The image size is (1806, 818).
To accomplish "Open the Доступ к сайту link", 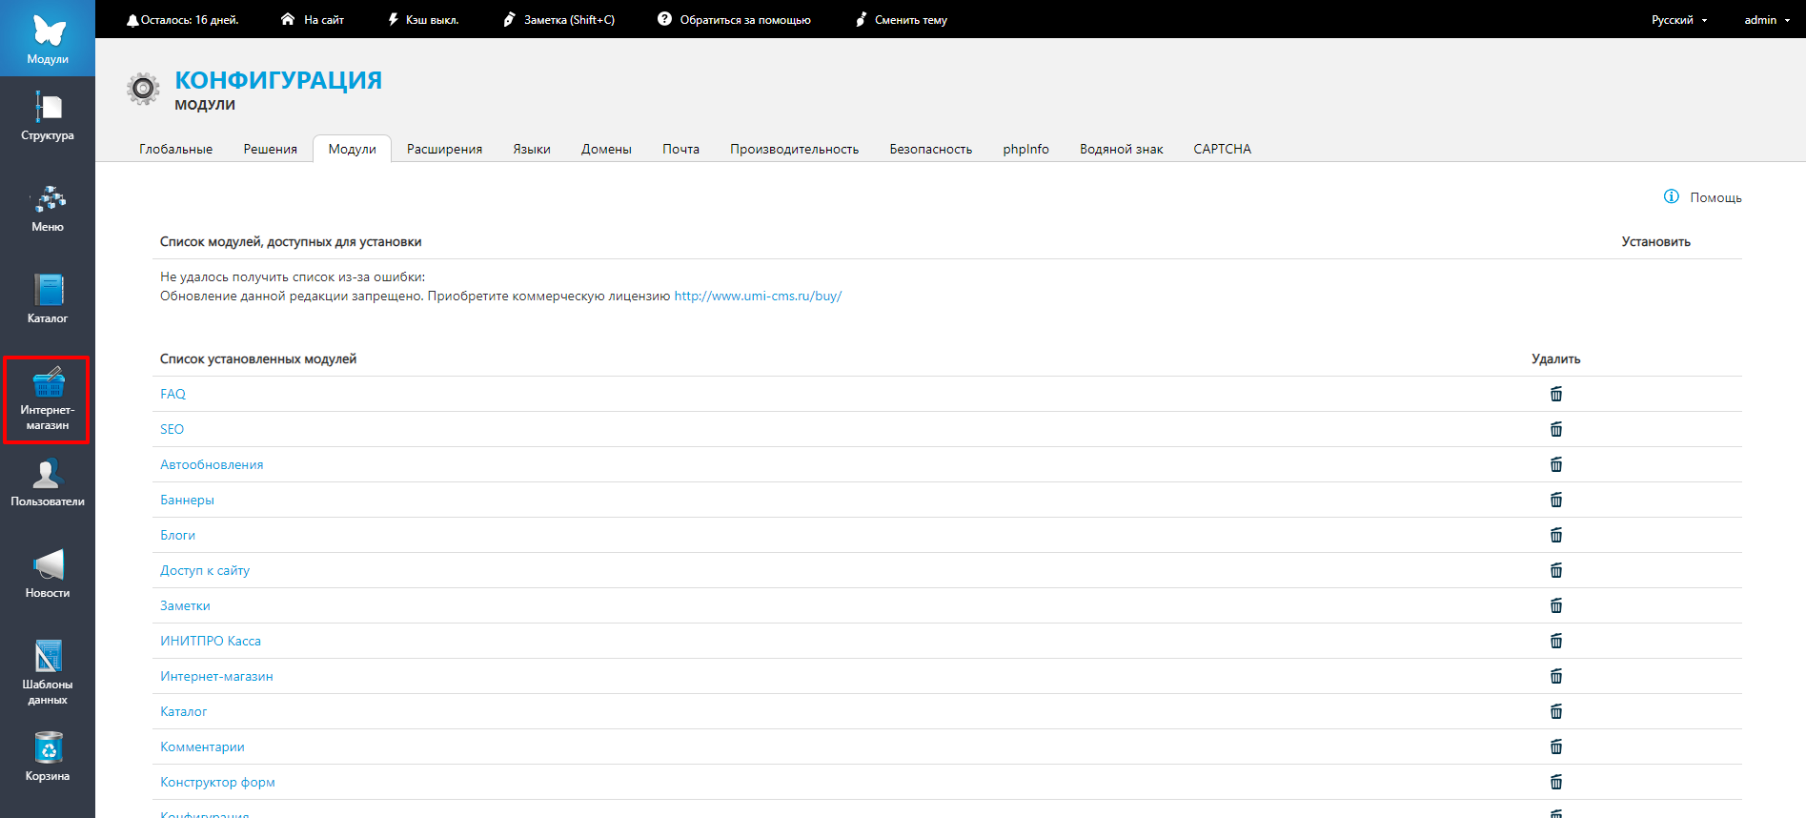I will point(205,570).
